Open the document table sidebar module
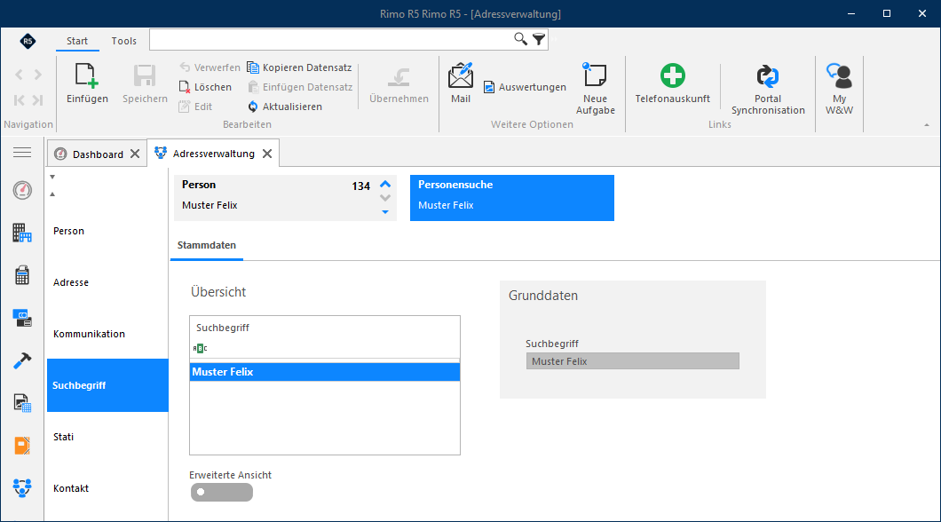 tap(22, 403)
